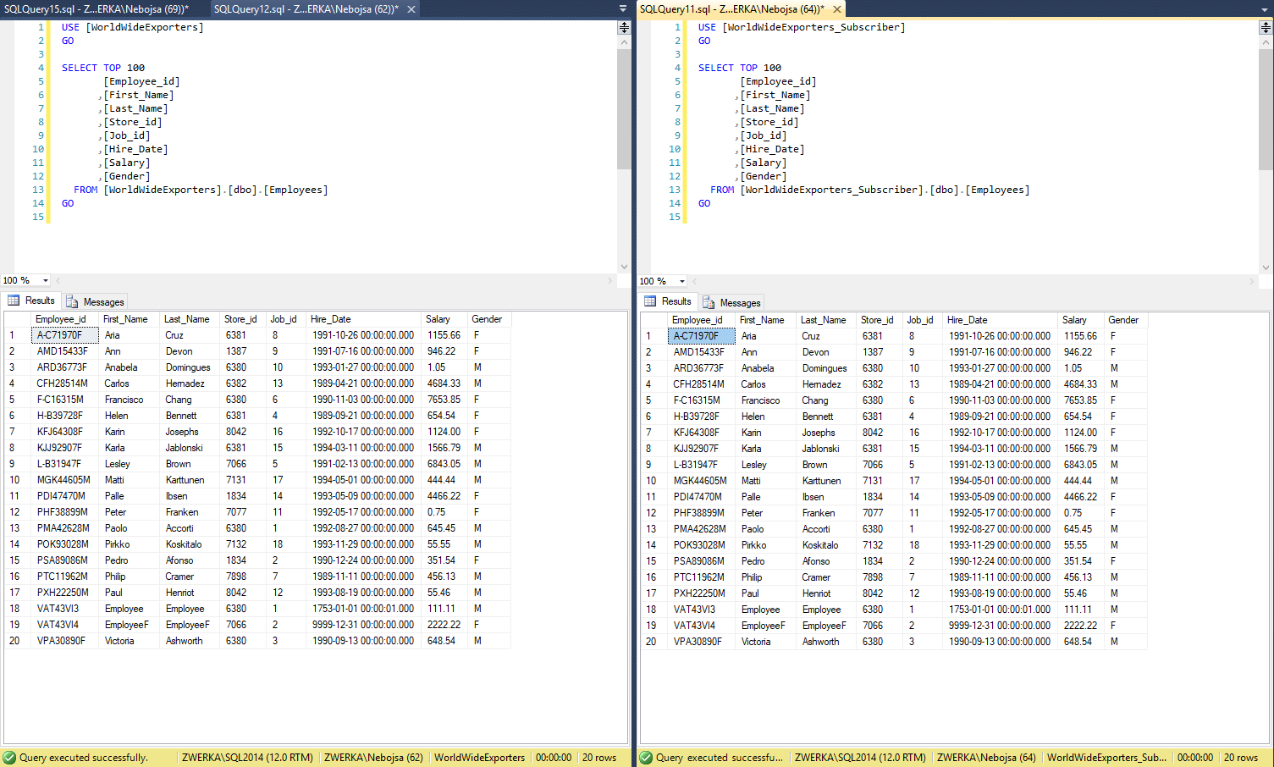Click the left editor vertical scrollbar thumb
1274x767 pixels.
[624, 108]
